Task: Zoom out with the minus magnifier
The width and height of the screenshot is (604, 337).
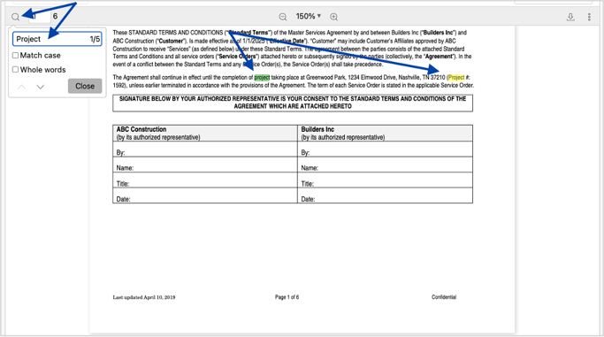Action: click(283, 17)
